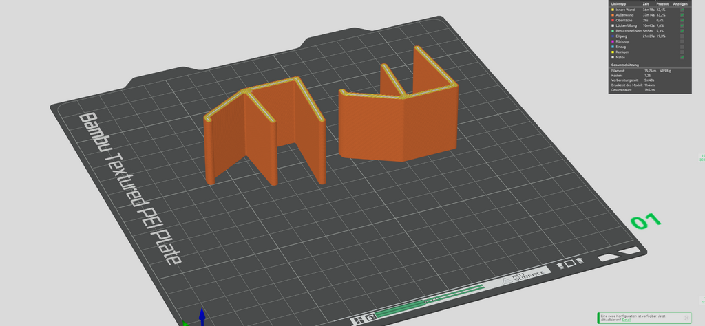Enable the Eilgang travel moves checkbox
The width and height of the screenshot is (705, 326).
682,36
